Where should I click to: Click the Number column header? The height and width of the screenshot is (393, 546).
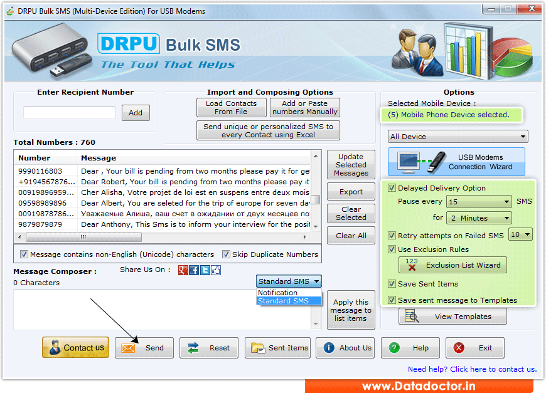(x=45, y=158)
